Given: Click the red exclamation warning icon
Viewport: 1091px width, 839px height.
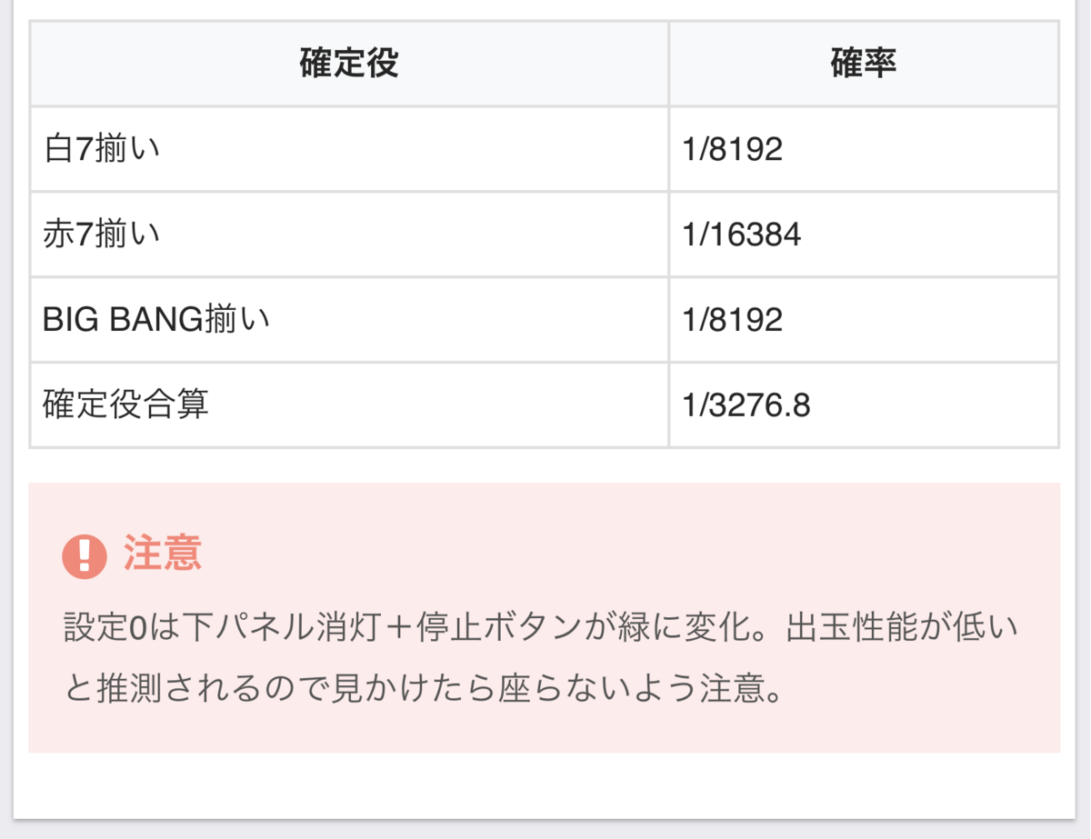Looking at the screenshot, I should click(85, 554).
